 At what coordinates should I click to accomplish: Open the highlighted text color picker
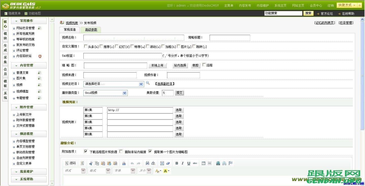pos(166,171)
